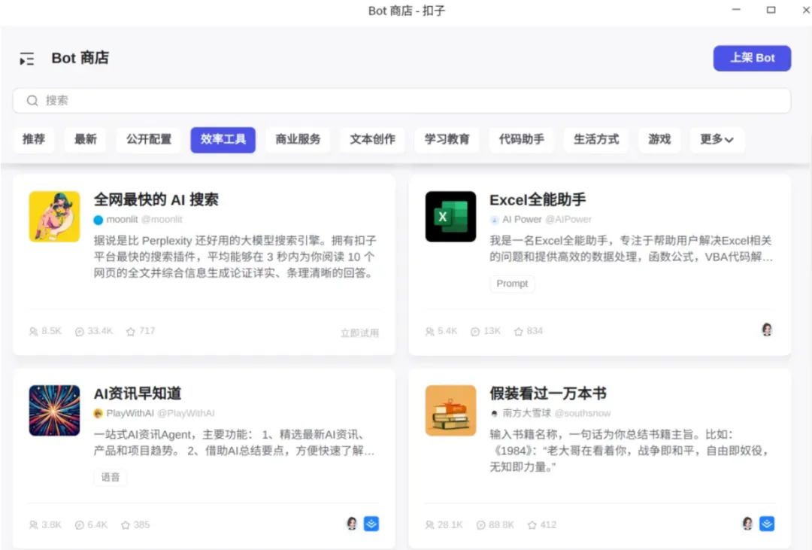The height and width of the screenshot is (550, 812).
Task: Click the chat count icon showing 13K
Action: tap(475, 331)
